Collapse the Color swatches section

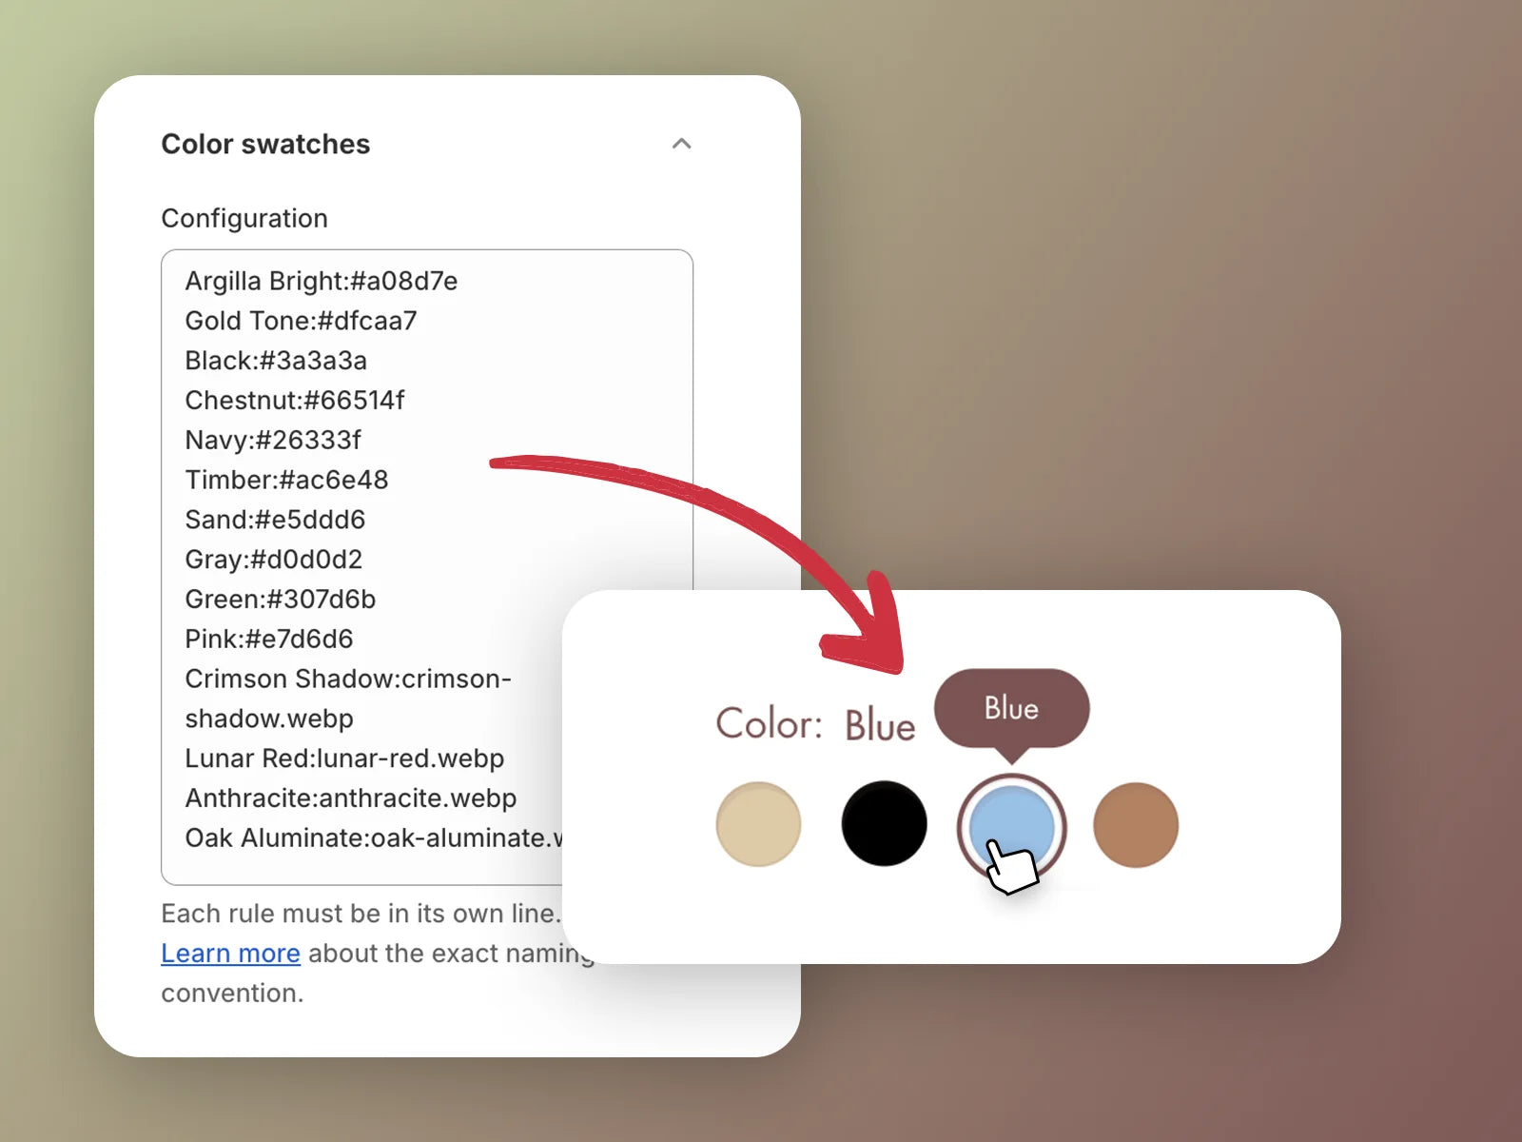(x=681, y=144)
